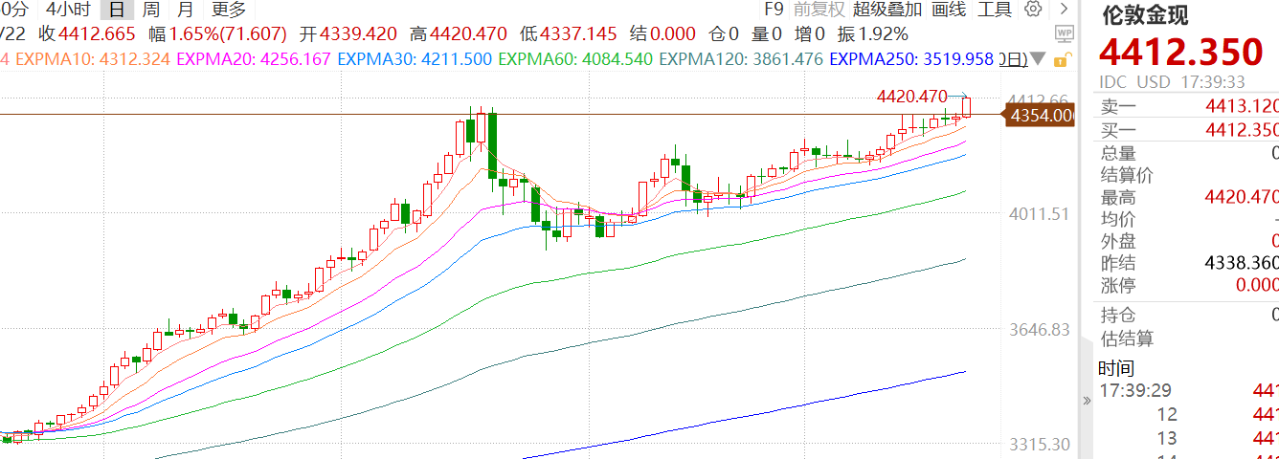Click the 超级叠加 overlay button

tap(887, 10)
